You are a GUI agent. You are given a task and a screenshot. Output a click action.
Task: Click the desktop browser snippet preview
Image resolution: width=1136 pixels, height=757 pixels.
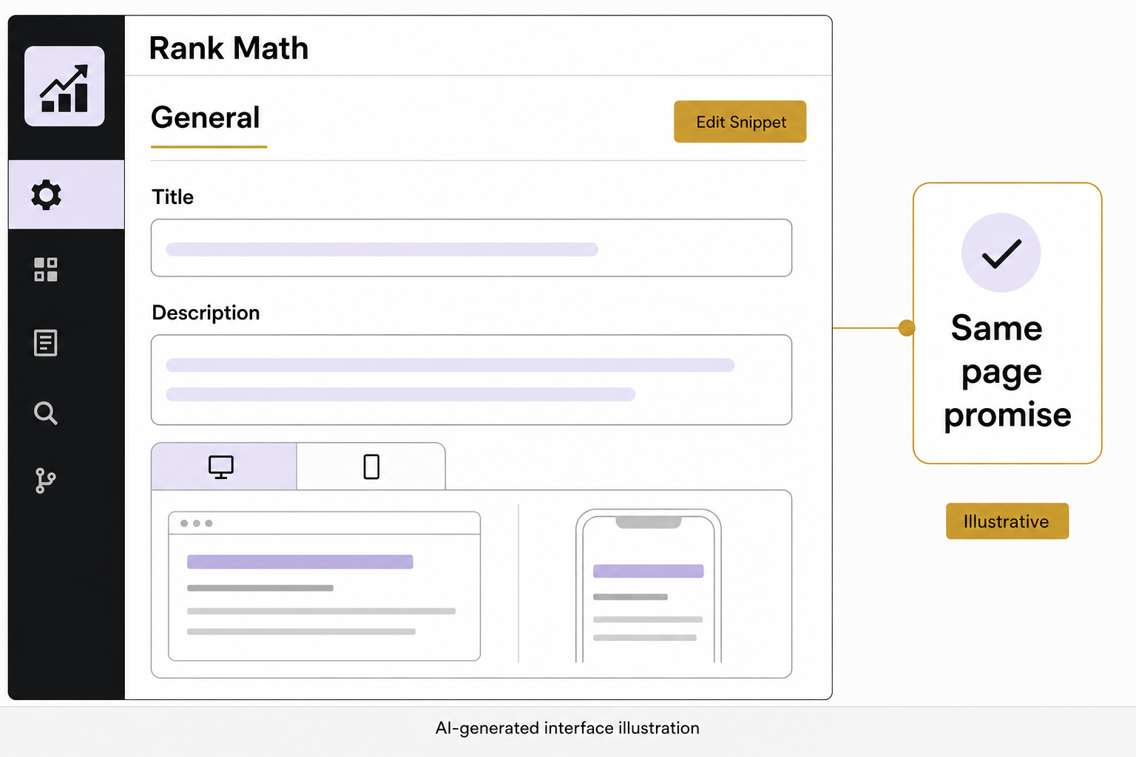tap(324, 585)
